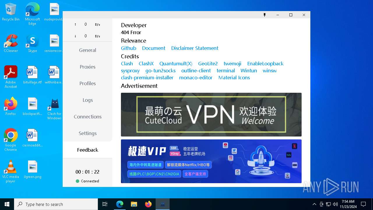Open Recycle Bin desktop icon

11,12
